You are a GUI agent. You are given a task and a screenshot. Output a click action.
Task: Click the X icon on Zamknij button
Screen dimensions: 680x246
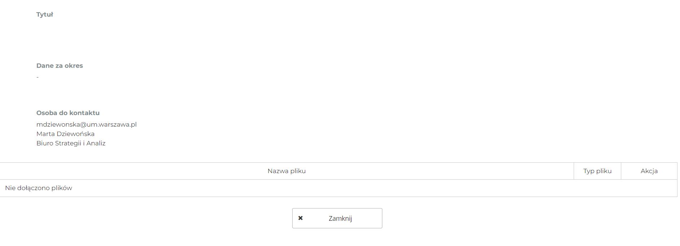coord(301,218)
